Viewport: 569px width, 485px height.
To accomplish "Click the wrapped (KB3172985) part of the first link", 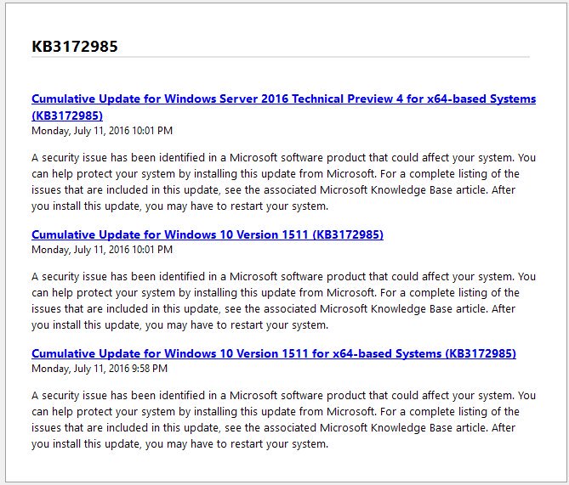I will pos(67,116).
